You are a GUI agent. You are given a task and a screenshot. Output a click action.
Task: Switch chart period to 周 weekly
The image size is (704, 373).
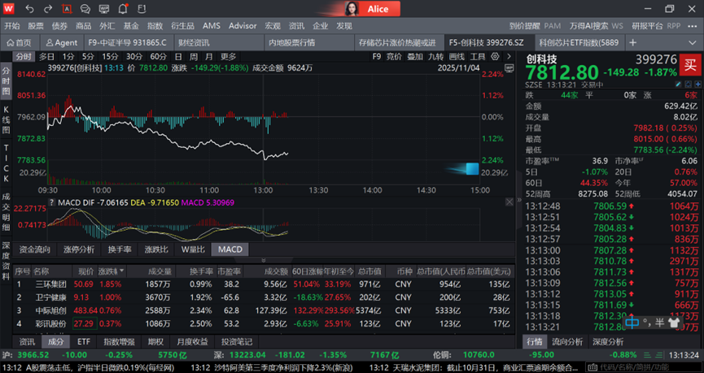click(193, 57)
